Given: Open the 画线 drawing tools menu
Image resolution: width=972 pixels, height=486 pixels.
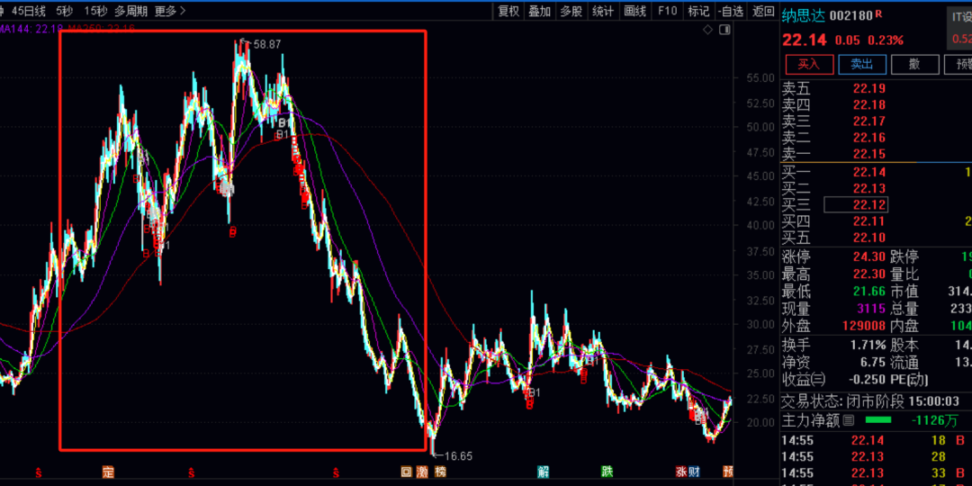Looking at the screenshot, I should [x=635, y=11].
